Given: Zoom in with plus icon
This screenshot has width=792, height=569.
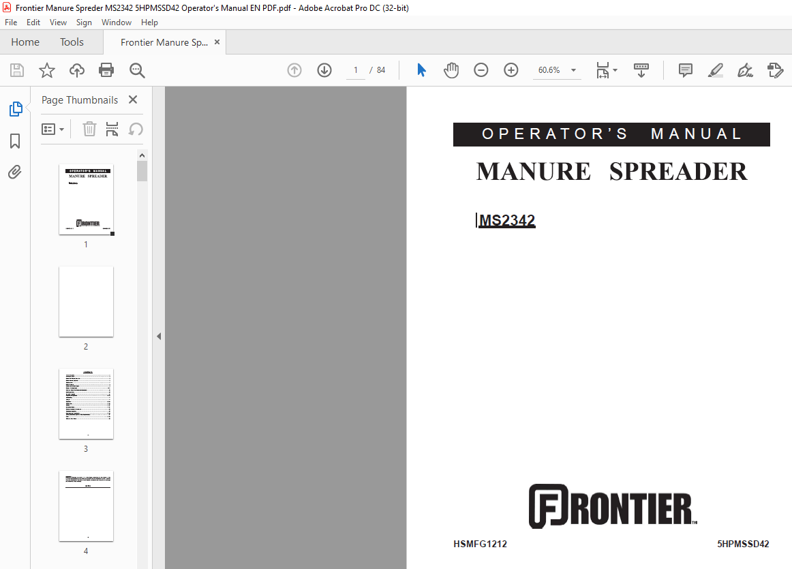Looking at the screenshot, I should click(511, 70).
